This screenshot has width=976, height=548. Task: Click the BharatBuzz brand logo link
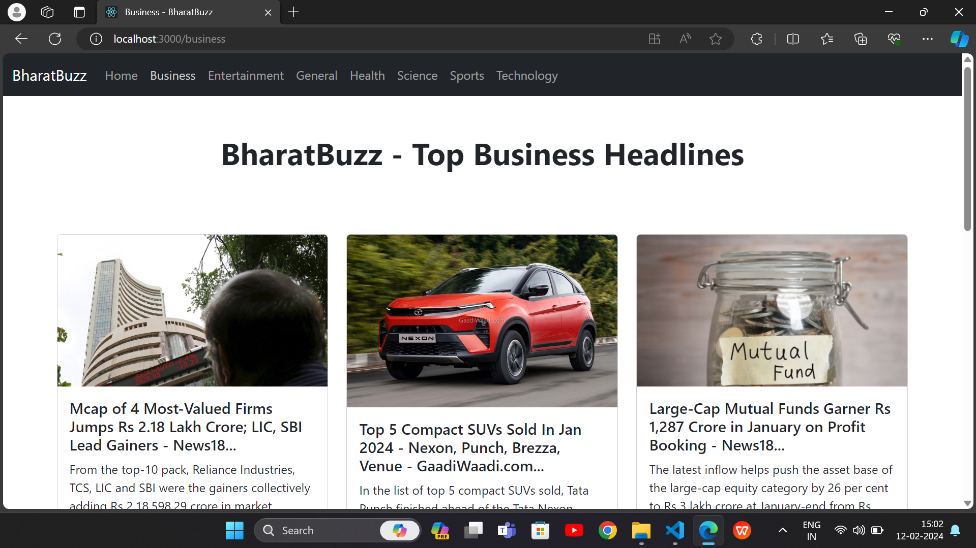pos(49,76)
